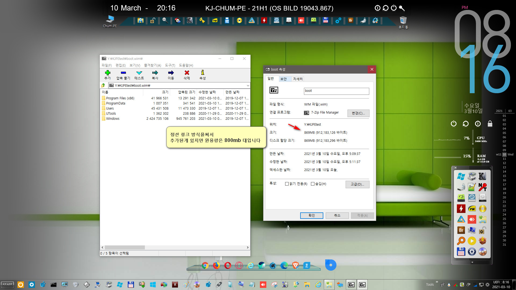The width and height of the screenshot is (516, 290).
Task: Expand the taskbar Tools chevron
Action: point(437,282)
